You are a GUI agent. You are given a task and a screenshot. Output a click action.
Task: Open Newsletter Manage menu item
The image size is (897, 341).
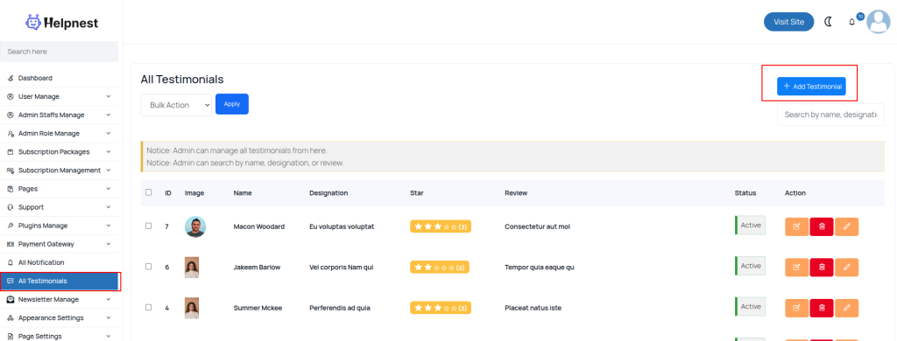(x=59, y=299)
